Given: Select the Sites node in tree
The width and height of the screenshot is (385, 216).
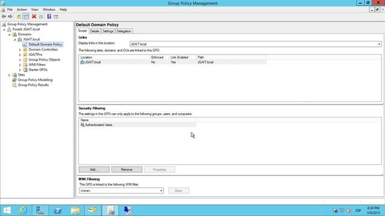Looking at the screenshot, I should click(x=22, y=74).
